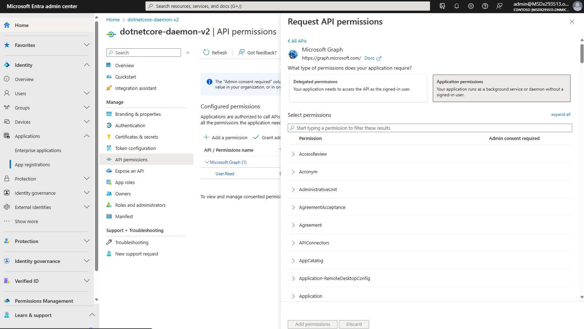The image size is (584, 329).
Task: Click the Applications grid icon
Action: tap(7, 136)
